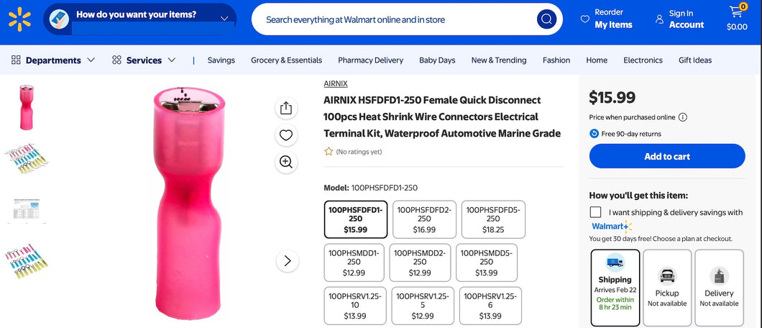Check the Walmart+ shipping savings checkbox
Viewport: 762px width, 328px height.
point(595,212)
